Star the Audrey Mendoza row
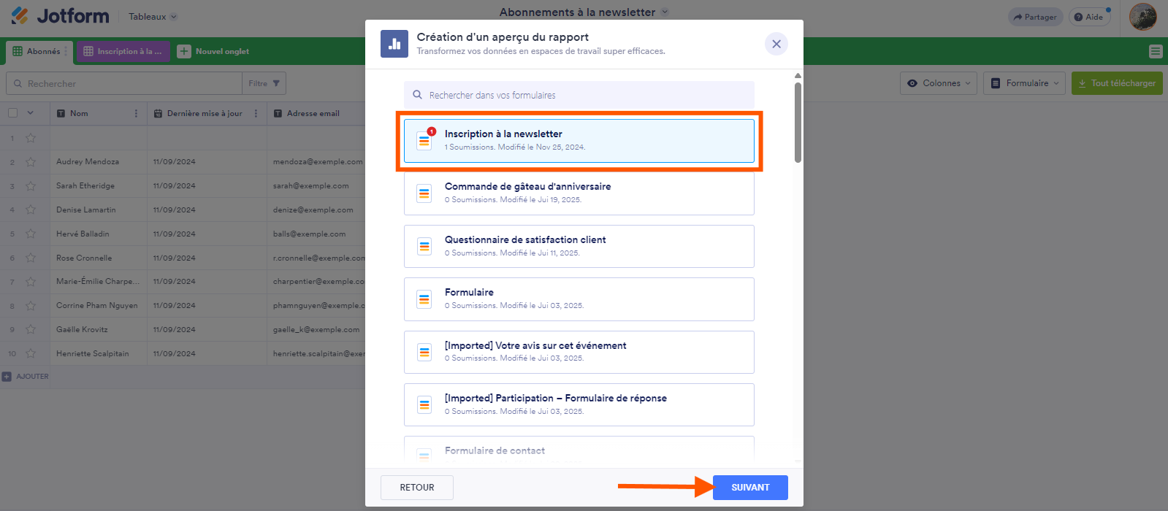This screenshot has width=1168, height=511. click(x=31, y=162)
